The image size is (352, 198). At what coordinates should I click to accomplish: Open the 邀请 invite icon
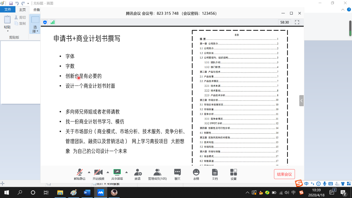138,172
